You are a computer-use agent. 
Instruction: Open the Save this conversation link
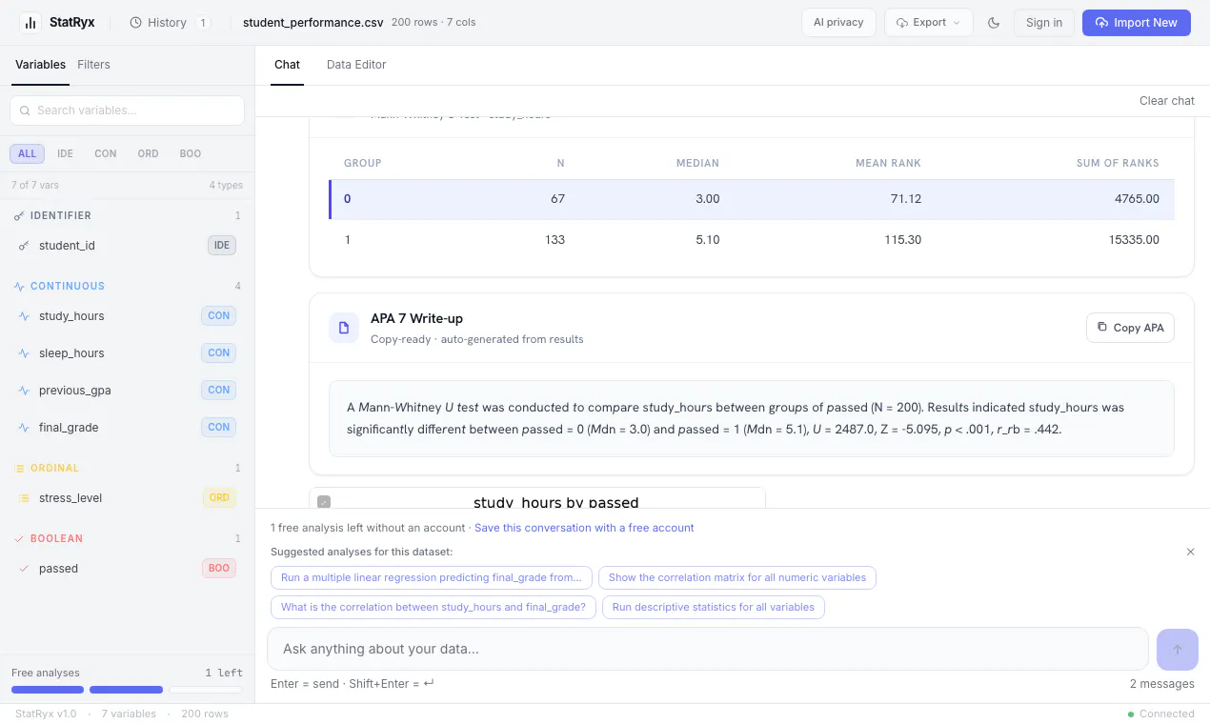[584, 528]
